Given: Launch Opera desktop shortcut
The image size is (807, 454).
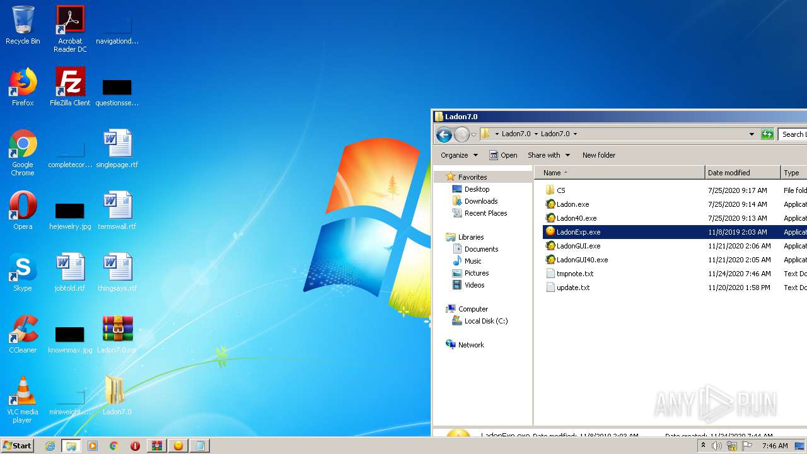Looking at the screenshot, I should [x=23, y=211].
